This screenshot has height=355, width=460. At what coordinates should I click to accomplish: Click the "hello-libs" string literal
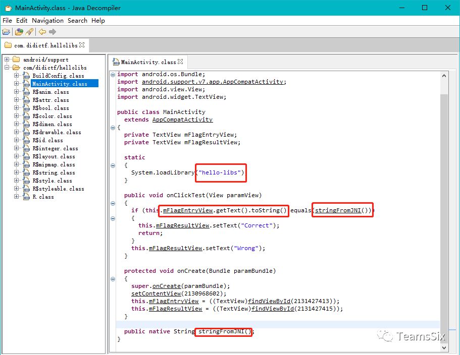[x=220, y=172]
